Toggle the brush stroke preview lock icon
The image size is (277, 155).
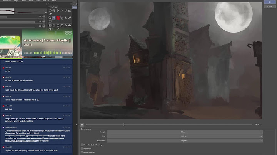point(45,13)
